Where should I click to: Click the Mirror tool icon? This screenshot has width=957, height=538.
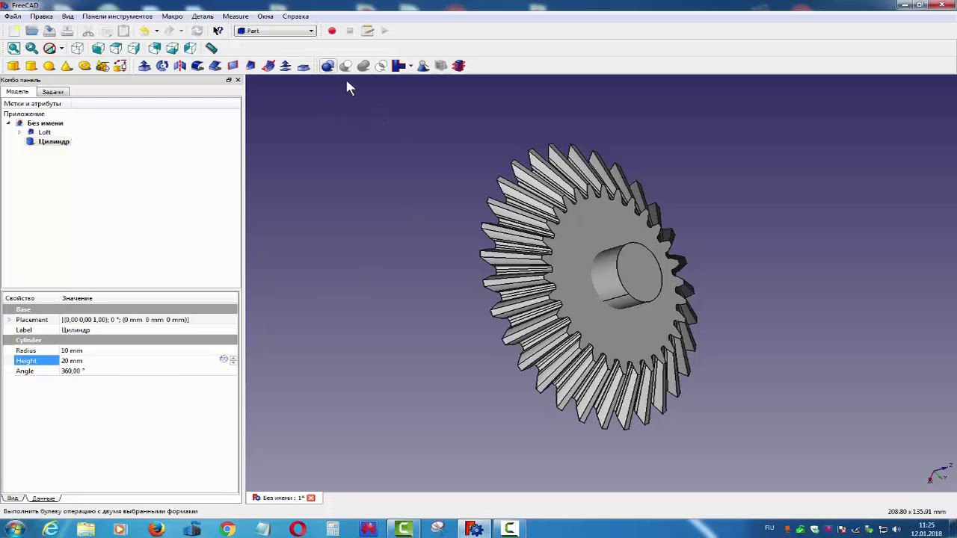tap(180, 66)
